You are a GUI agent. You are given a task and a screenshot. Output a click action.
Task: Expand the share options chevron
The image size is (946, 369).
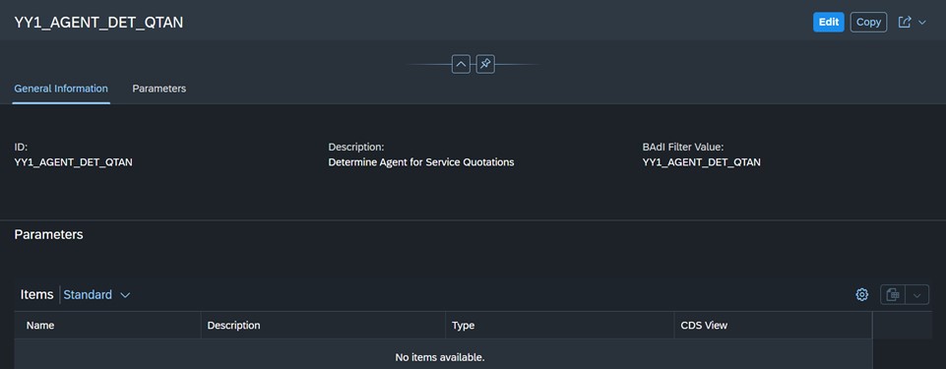coord(921,23)
